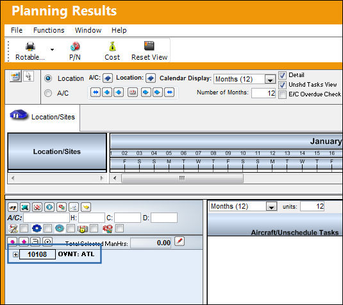Click left scroll arrow under Location/Sites panel

tap(13, 178)
